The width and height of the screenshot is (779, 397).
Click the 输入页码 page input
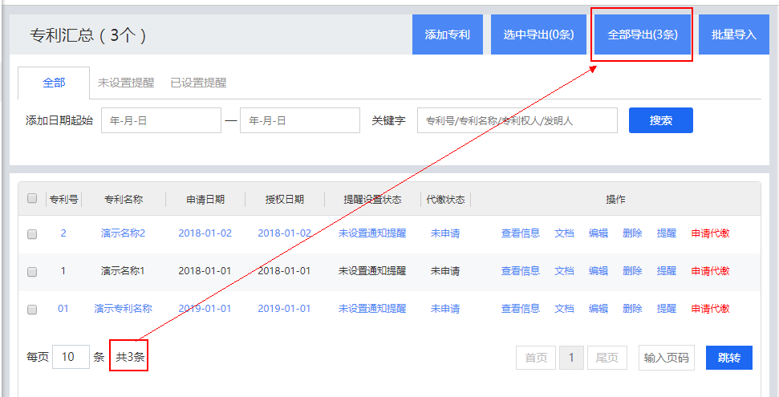click(x=666, y=358)
